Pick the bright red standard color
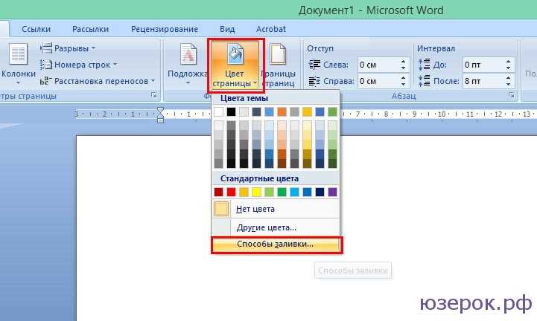Image resolution: width=537 pixels, height=321 pixels. point(231,192)
